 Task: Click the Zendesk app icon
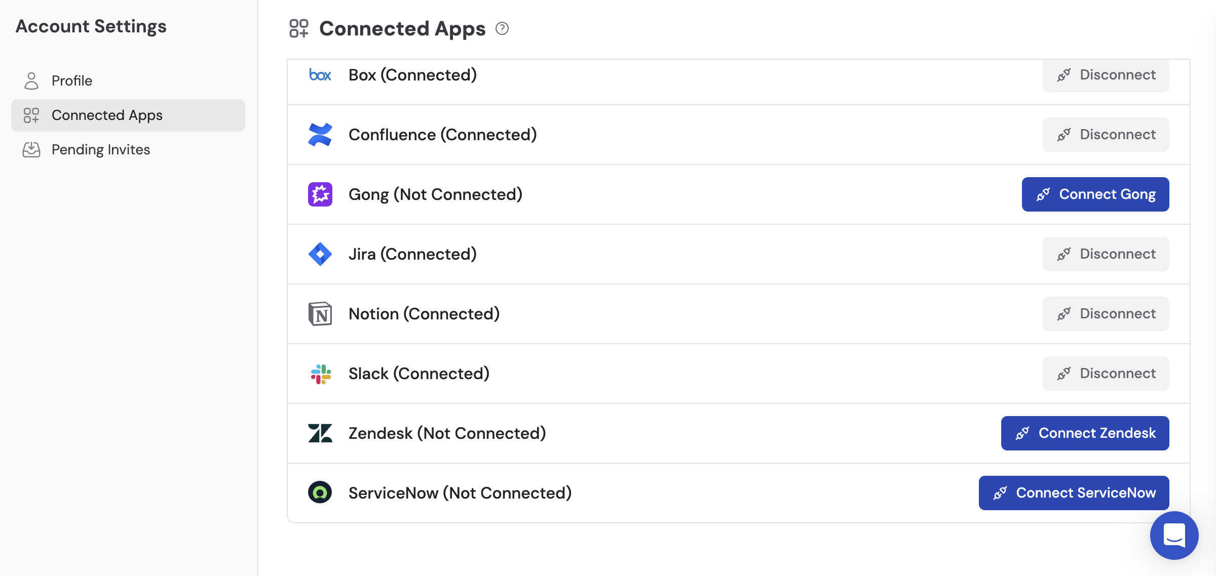coord(320,433)
